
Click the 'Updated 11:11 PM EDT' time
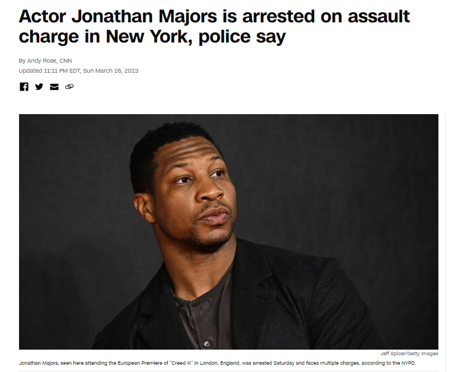pyautogui.click(x=49, y=70)
